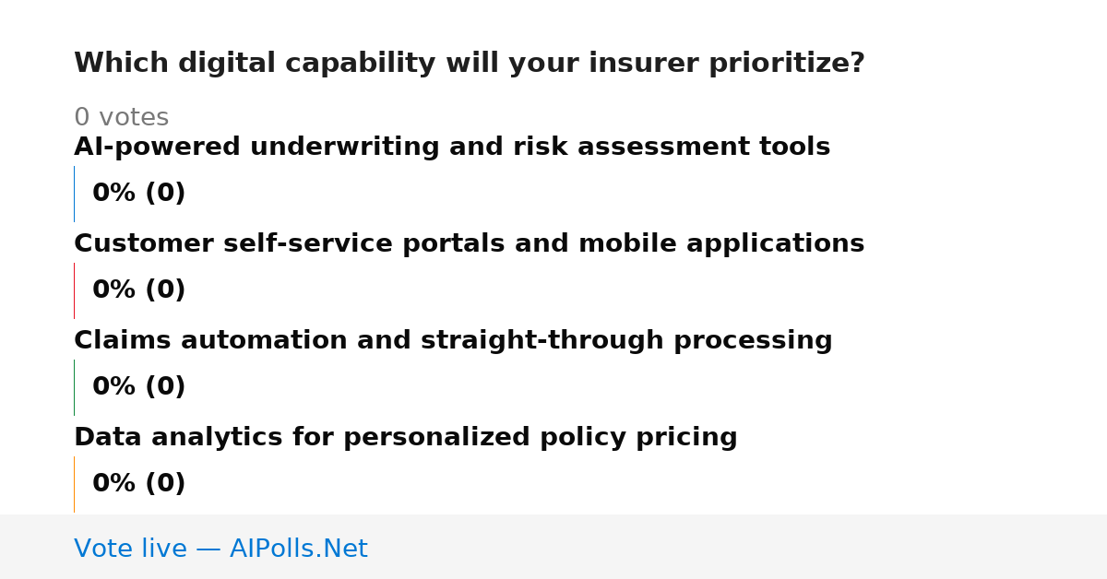Viewport: 1107px width, 579px height.
Task: Click the poll question heading about insurer priorities
Action: pos(470,64)
